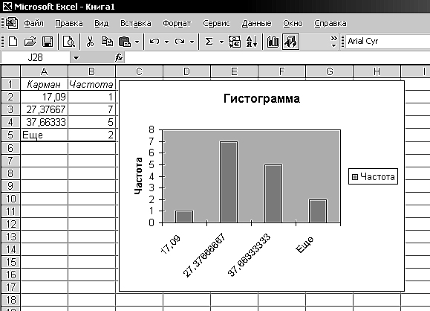Image resolution: width=430 pixels, height=311 pixels.
Task: Open the Сервис menu
Action: pos(216,23)
